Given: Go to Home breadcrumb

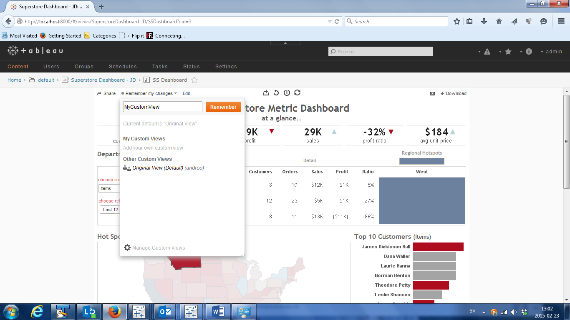Looking at the screenshot, I should (x=14, y=80).
